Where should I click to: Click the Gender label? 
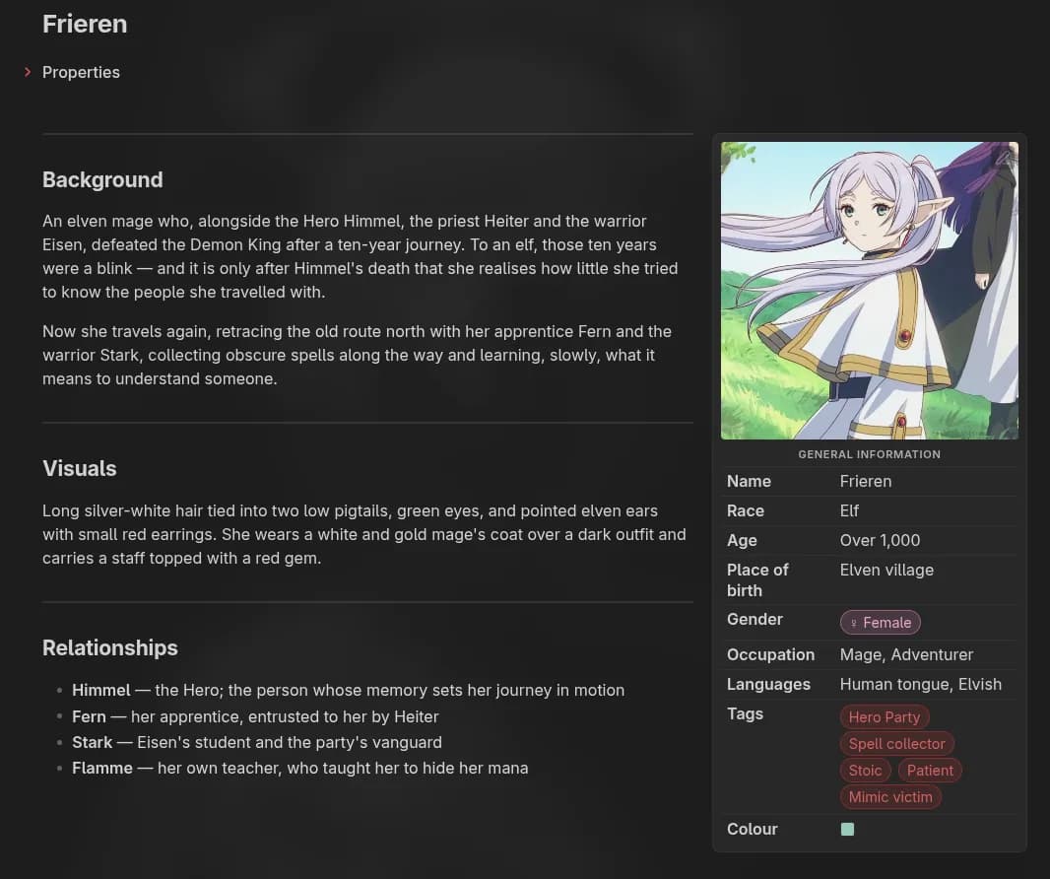click(755, 619)
